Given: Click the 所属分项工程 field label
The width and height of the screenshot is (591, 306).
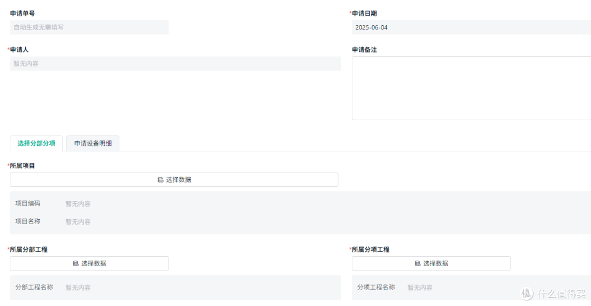Looking at the screenshot, I should point(370,250).
